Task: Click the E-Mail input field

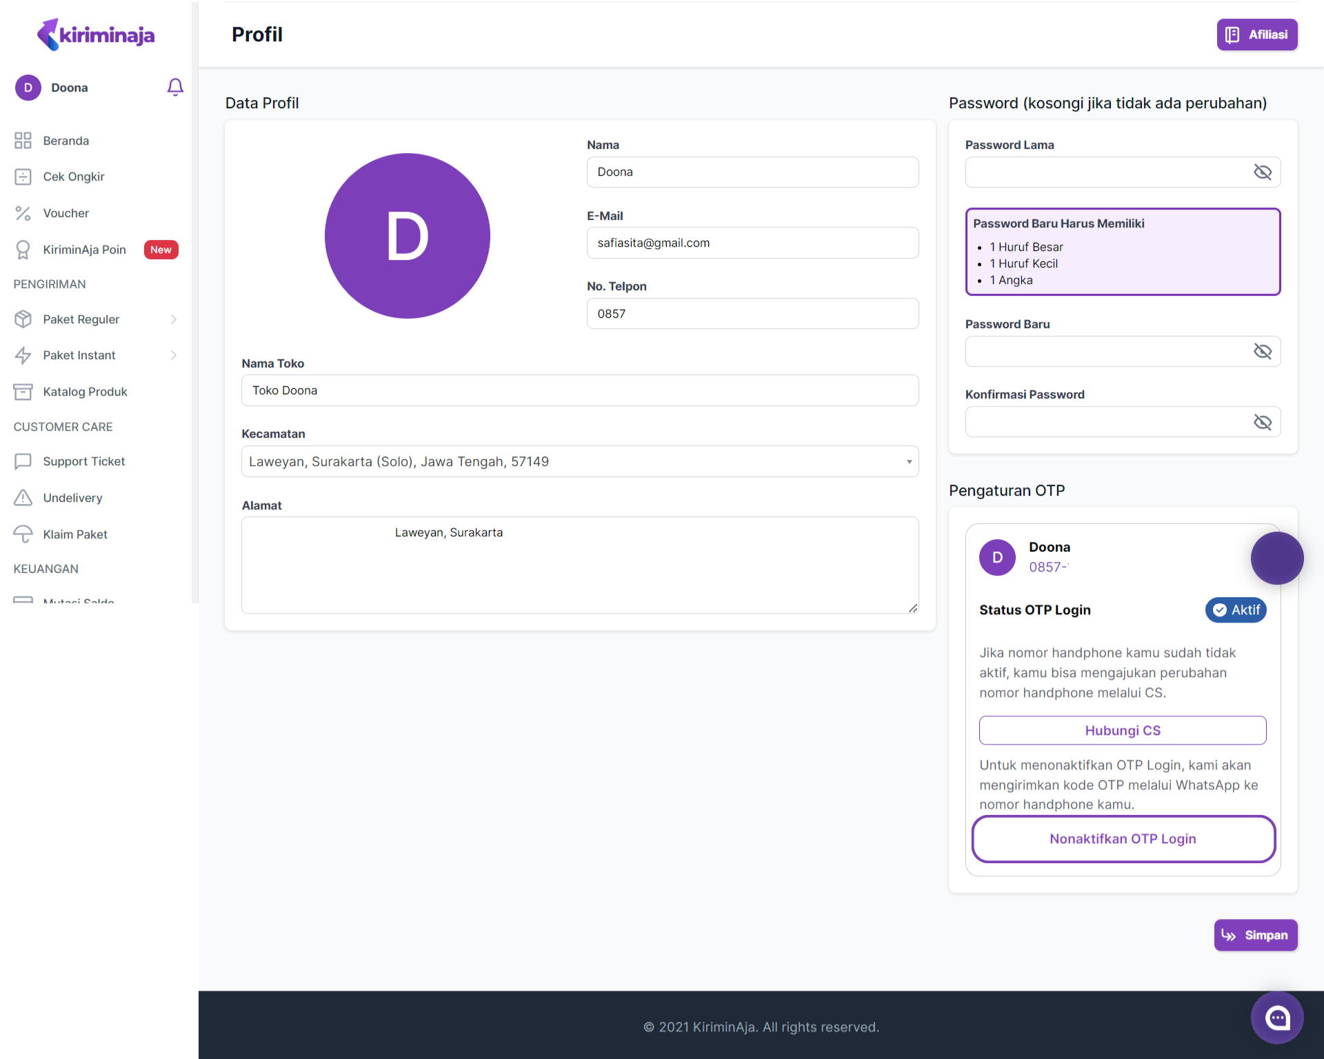Action: tap(752, 243)
